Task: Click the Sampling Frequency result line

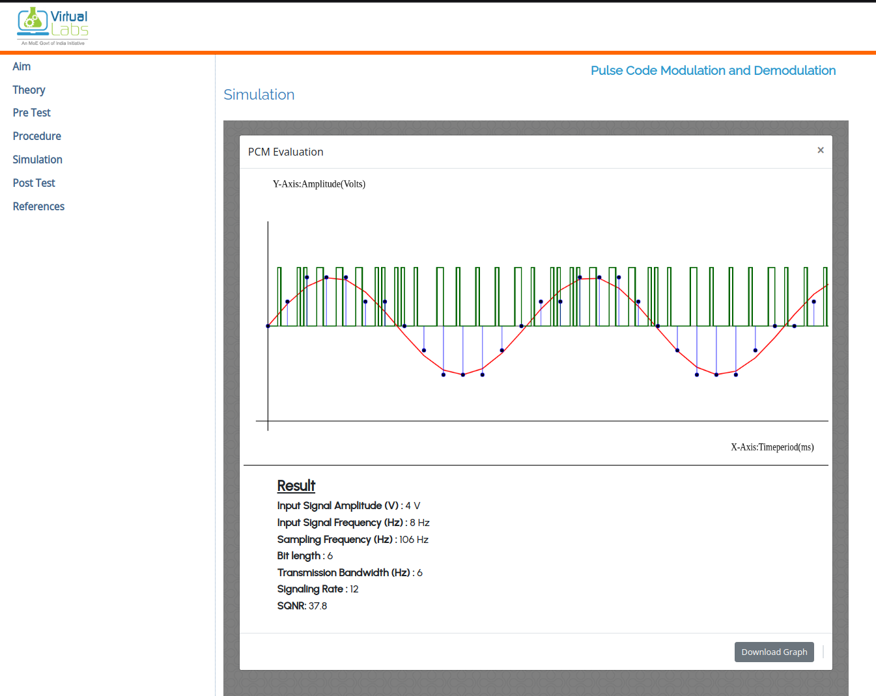Action: (x=352, y=539)
